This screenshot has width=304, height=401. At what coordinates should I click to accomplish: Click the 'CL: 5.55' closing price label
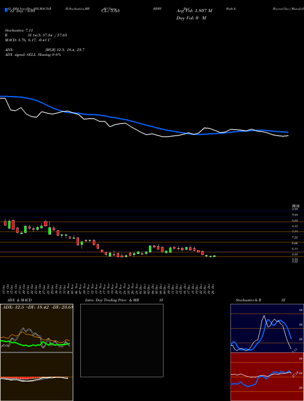111,11
